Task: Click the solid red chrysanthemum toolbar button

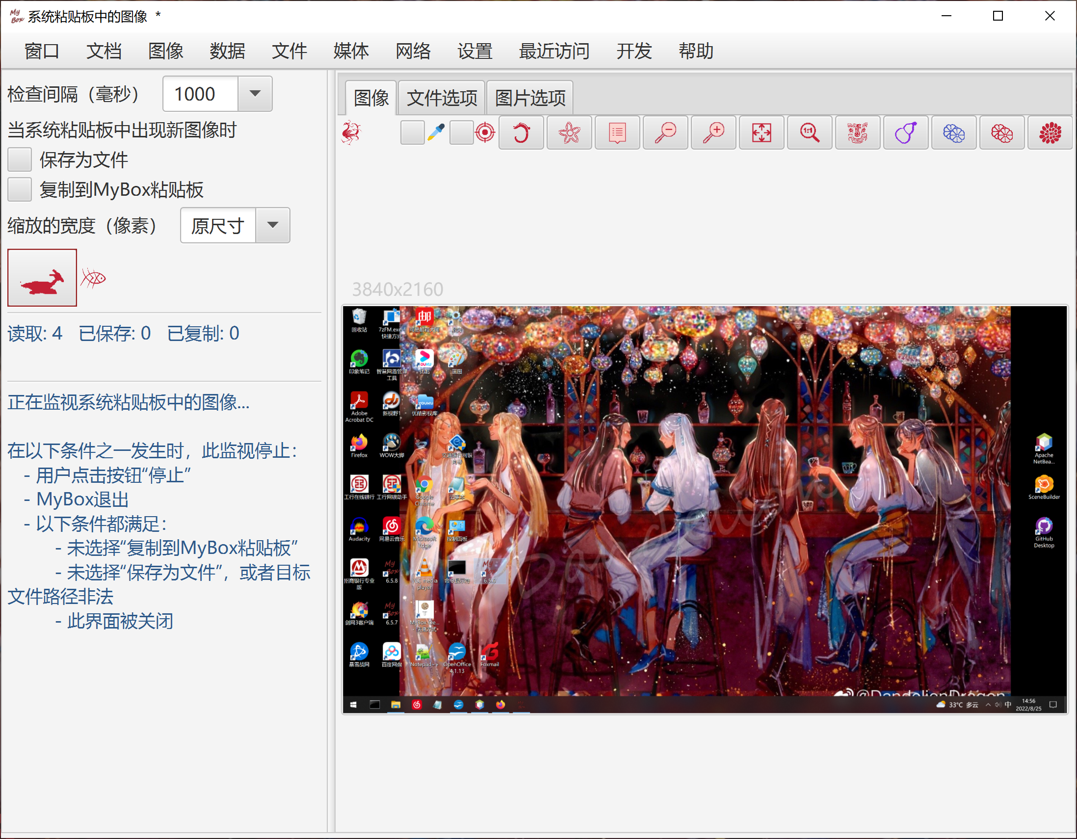Action: point(1050,132)
